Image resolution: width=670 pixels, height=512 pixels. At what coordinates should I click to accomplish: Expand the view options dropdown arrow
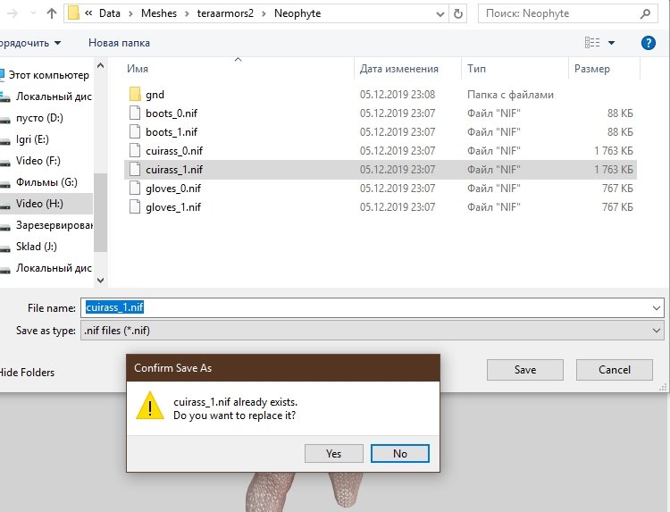coord(612,43)
